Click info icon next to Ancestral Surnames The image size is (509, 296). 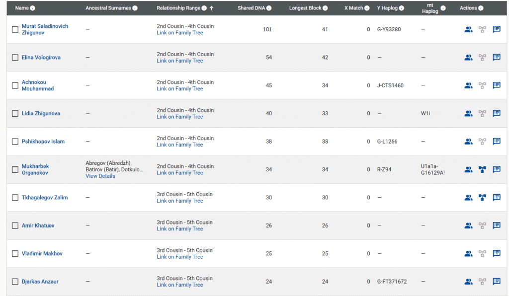[135, 8]
